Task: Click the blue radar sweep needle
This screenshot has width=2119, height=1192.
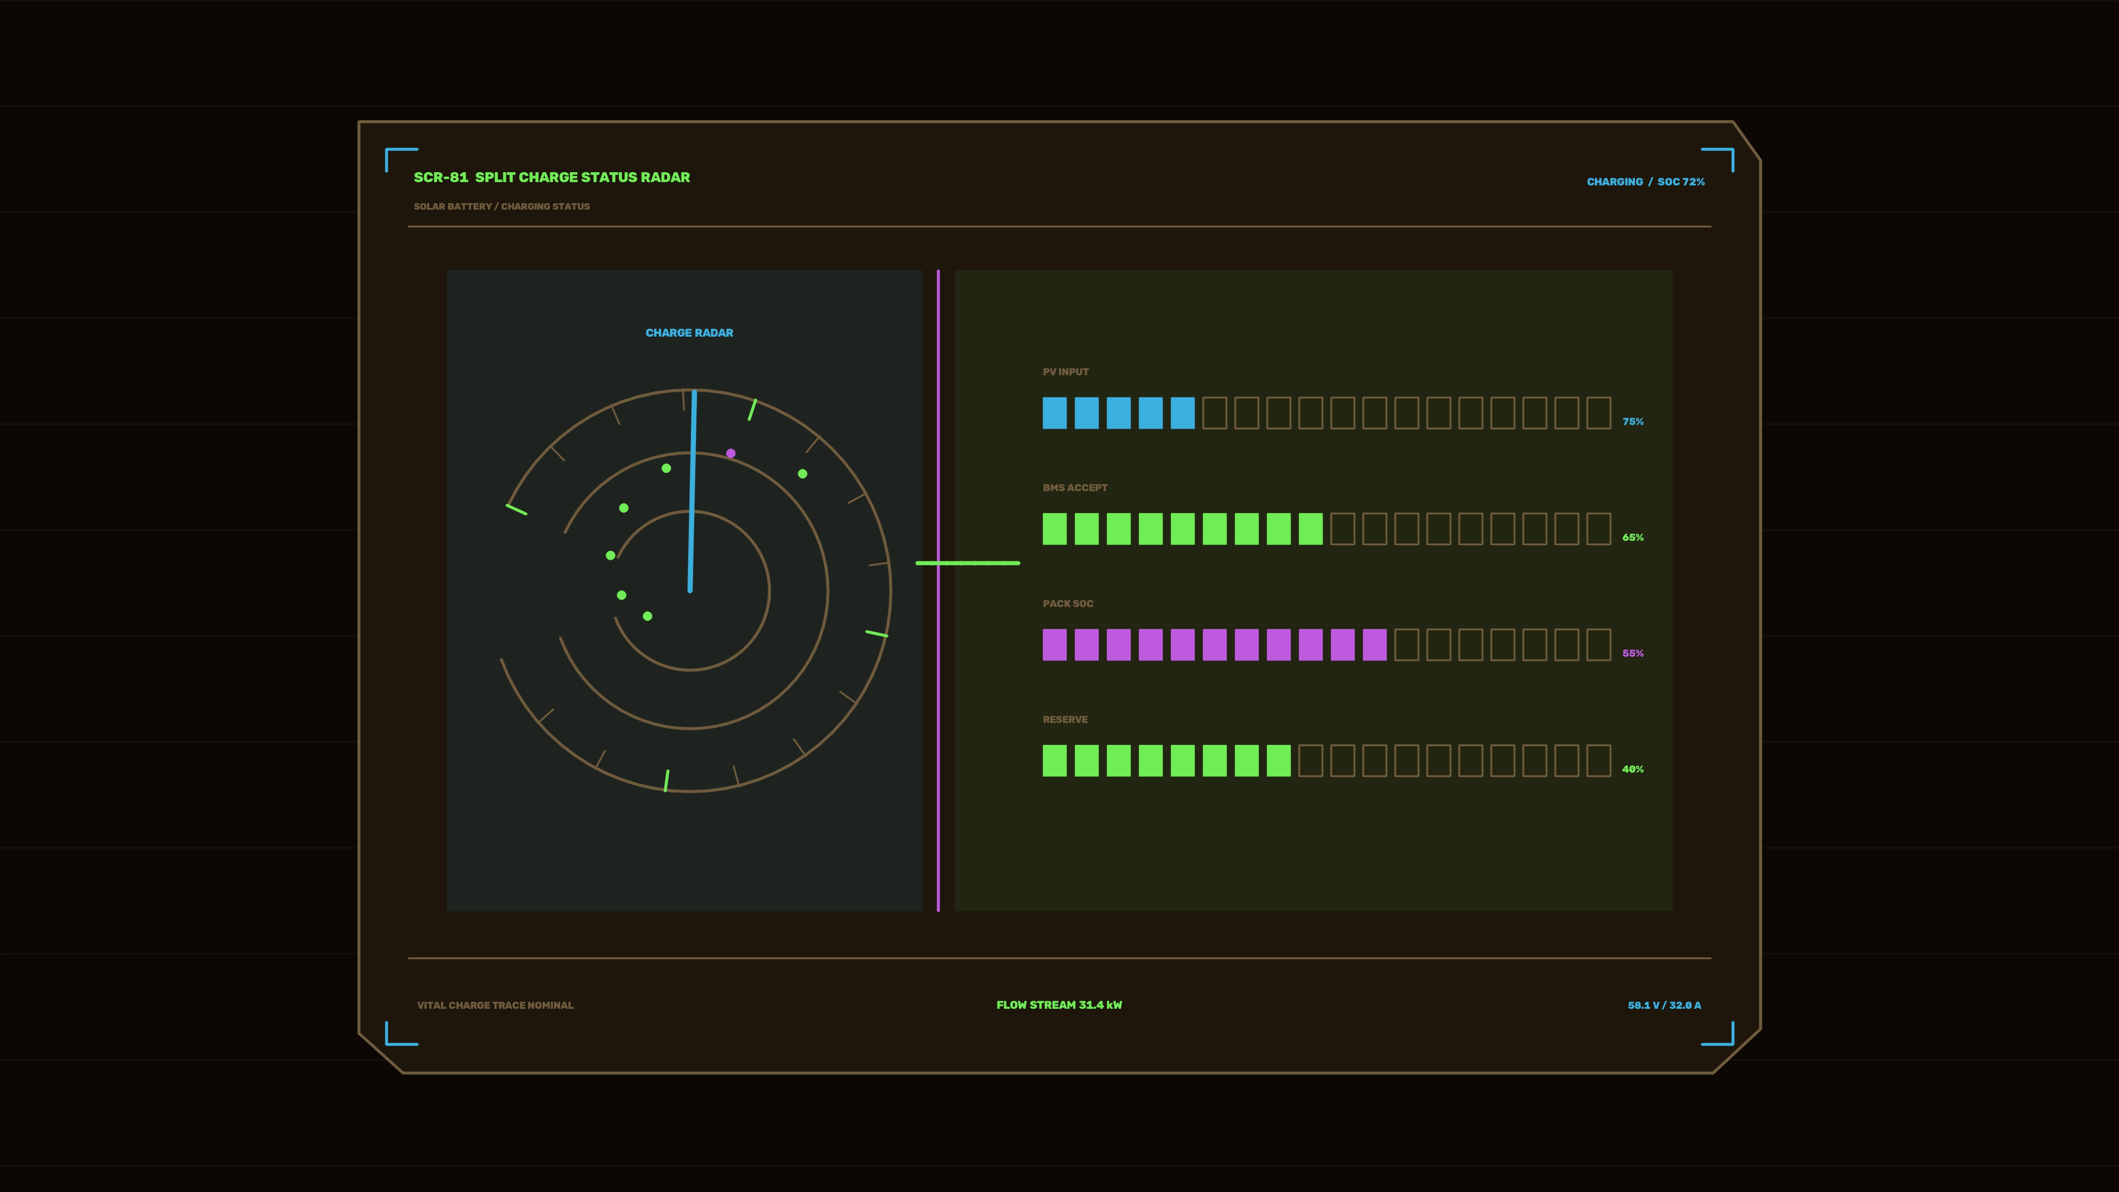Action: click(x=692, y=491)
